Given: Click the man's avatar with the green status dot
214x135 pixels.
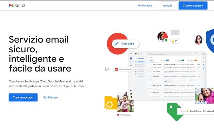Looking at the screenshot, I should pos(162,37).
